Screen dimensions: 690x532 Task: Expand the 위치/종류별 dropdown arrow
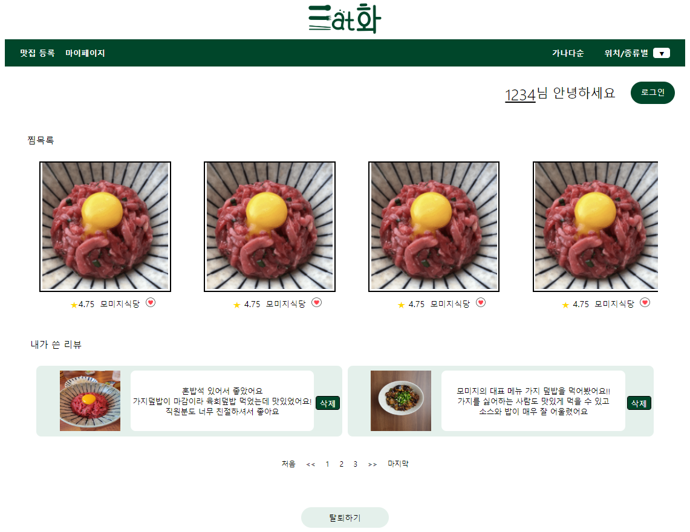click(662, 53)
